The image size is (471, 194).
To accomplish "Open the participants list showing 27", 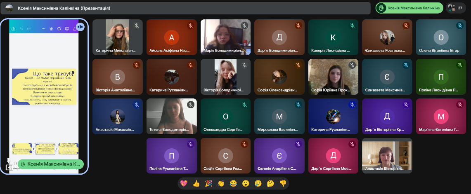I will [455, 8].
